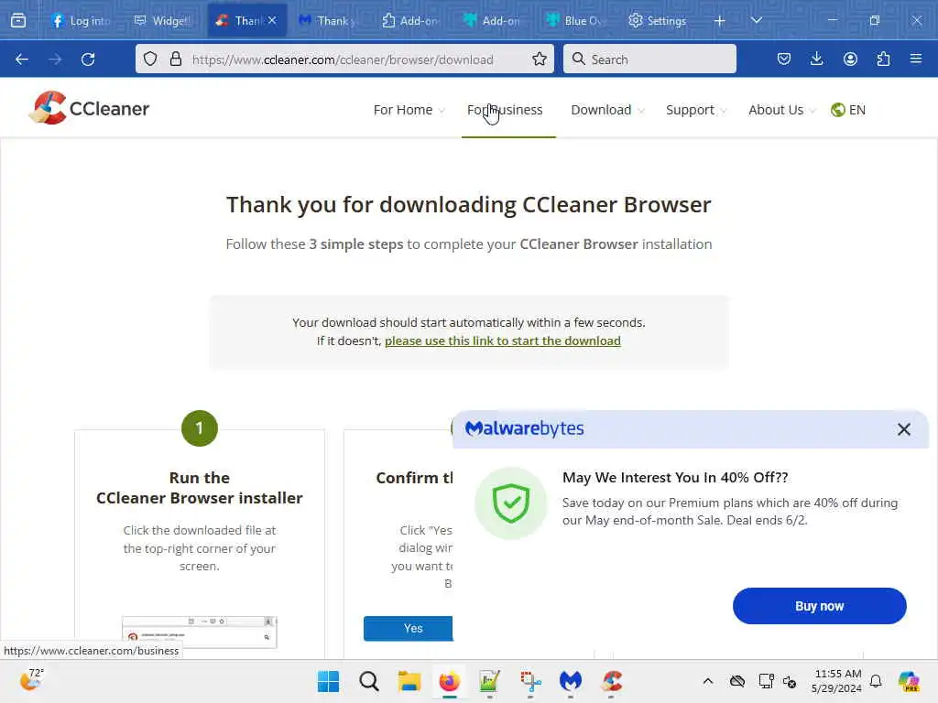Open the Firefox View icon in the tab bar

(x=18, y=20)
